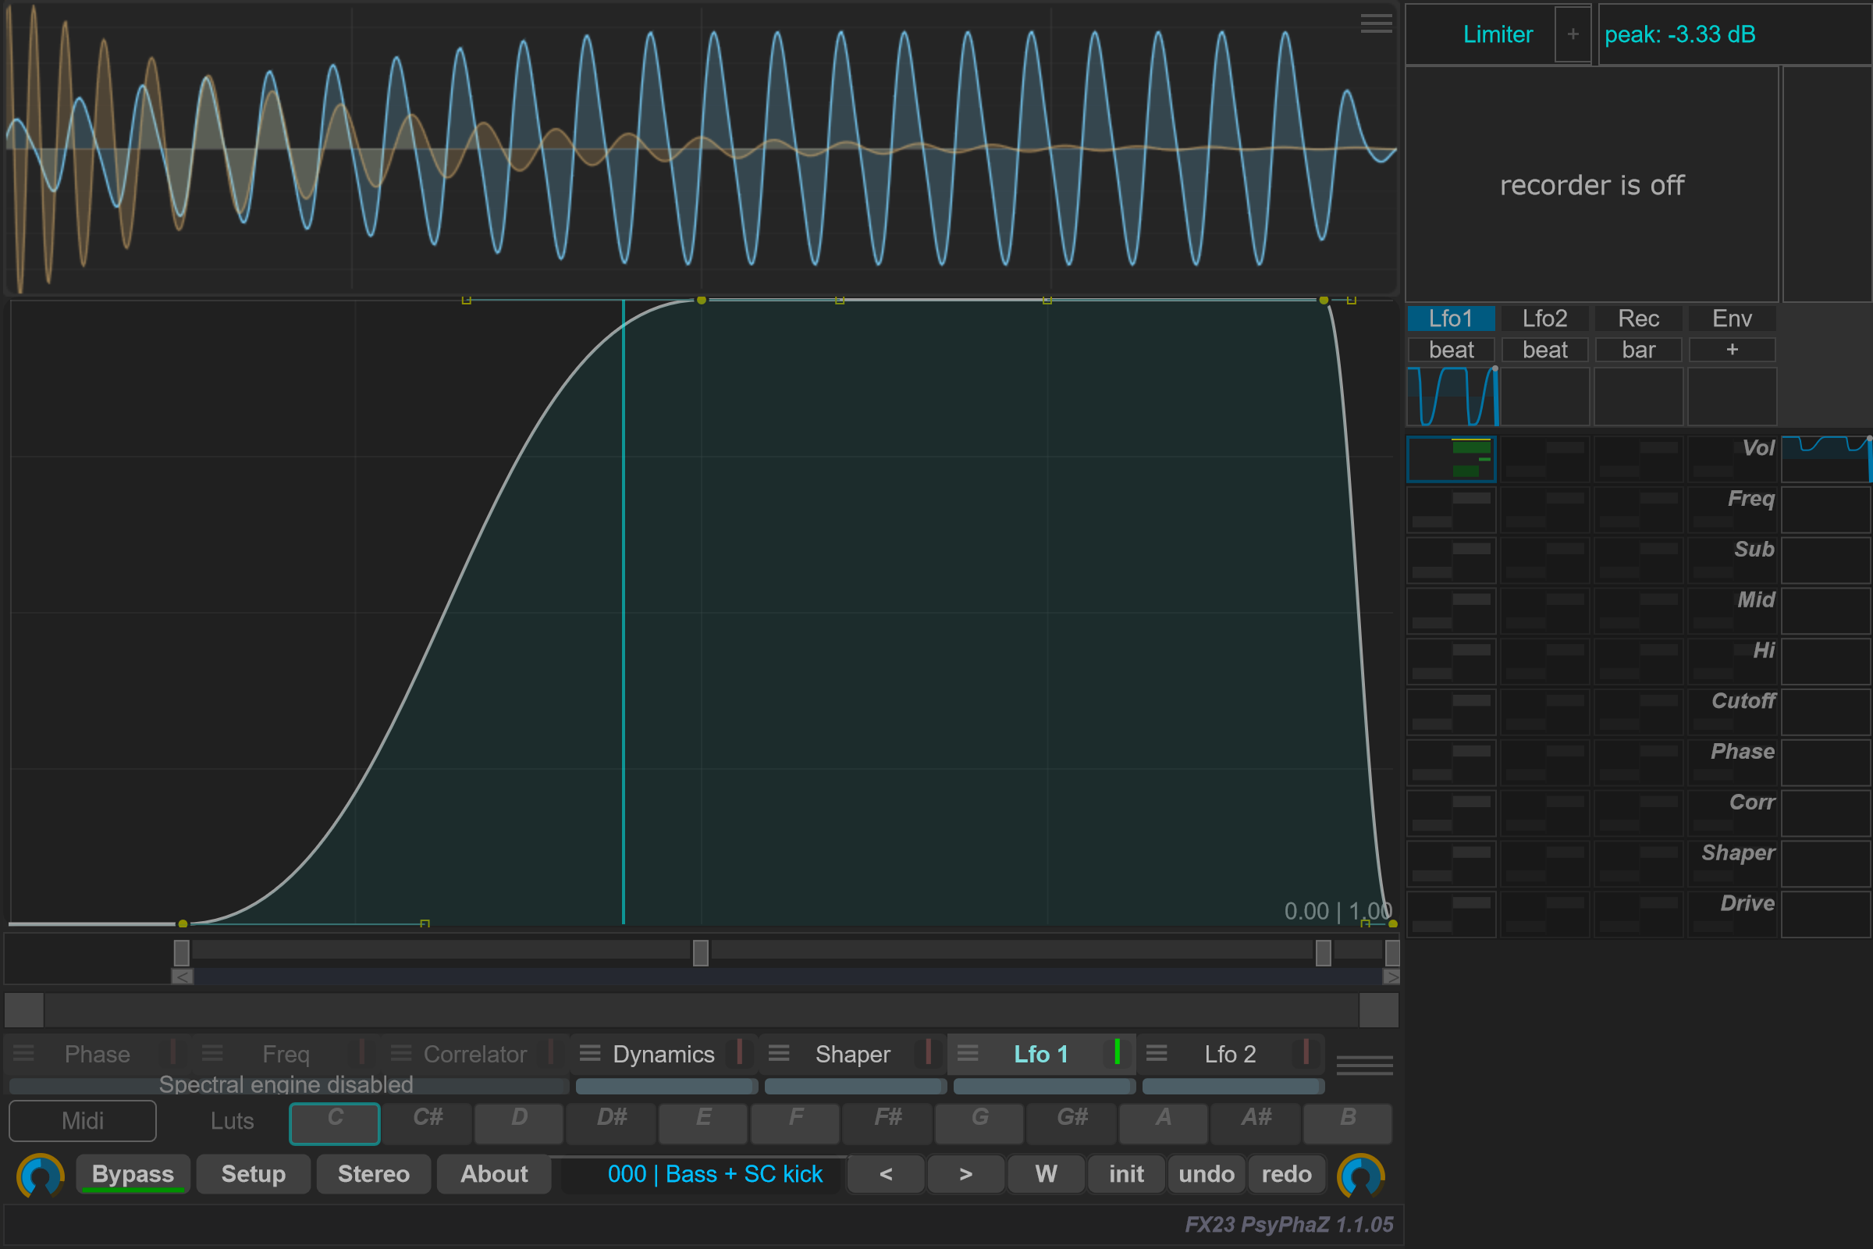This screenshot has height=1249, width=1873.
Task: Open the Correlator module menu icon
Action: tap(400, 1053)
